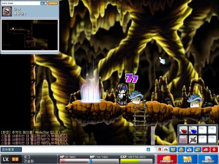219x164 pixels.
Task: Open the SHORT-CUT button
Action: 208,159
